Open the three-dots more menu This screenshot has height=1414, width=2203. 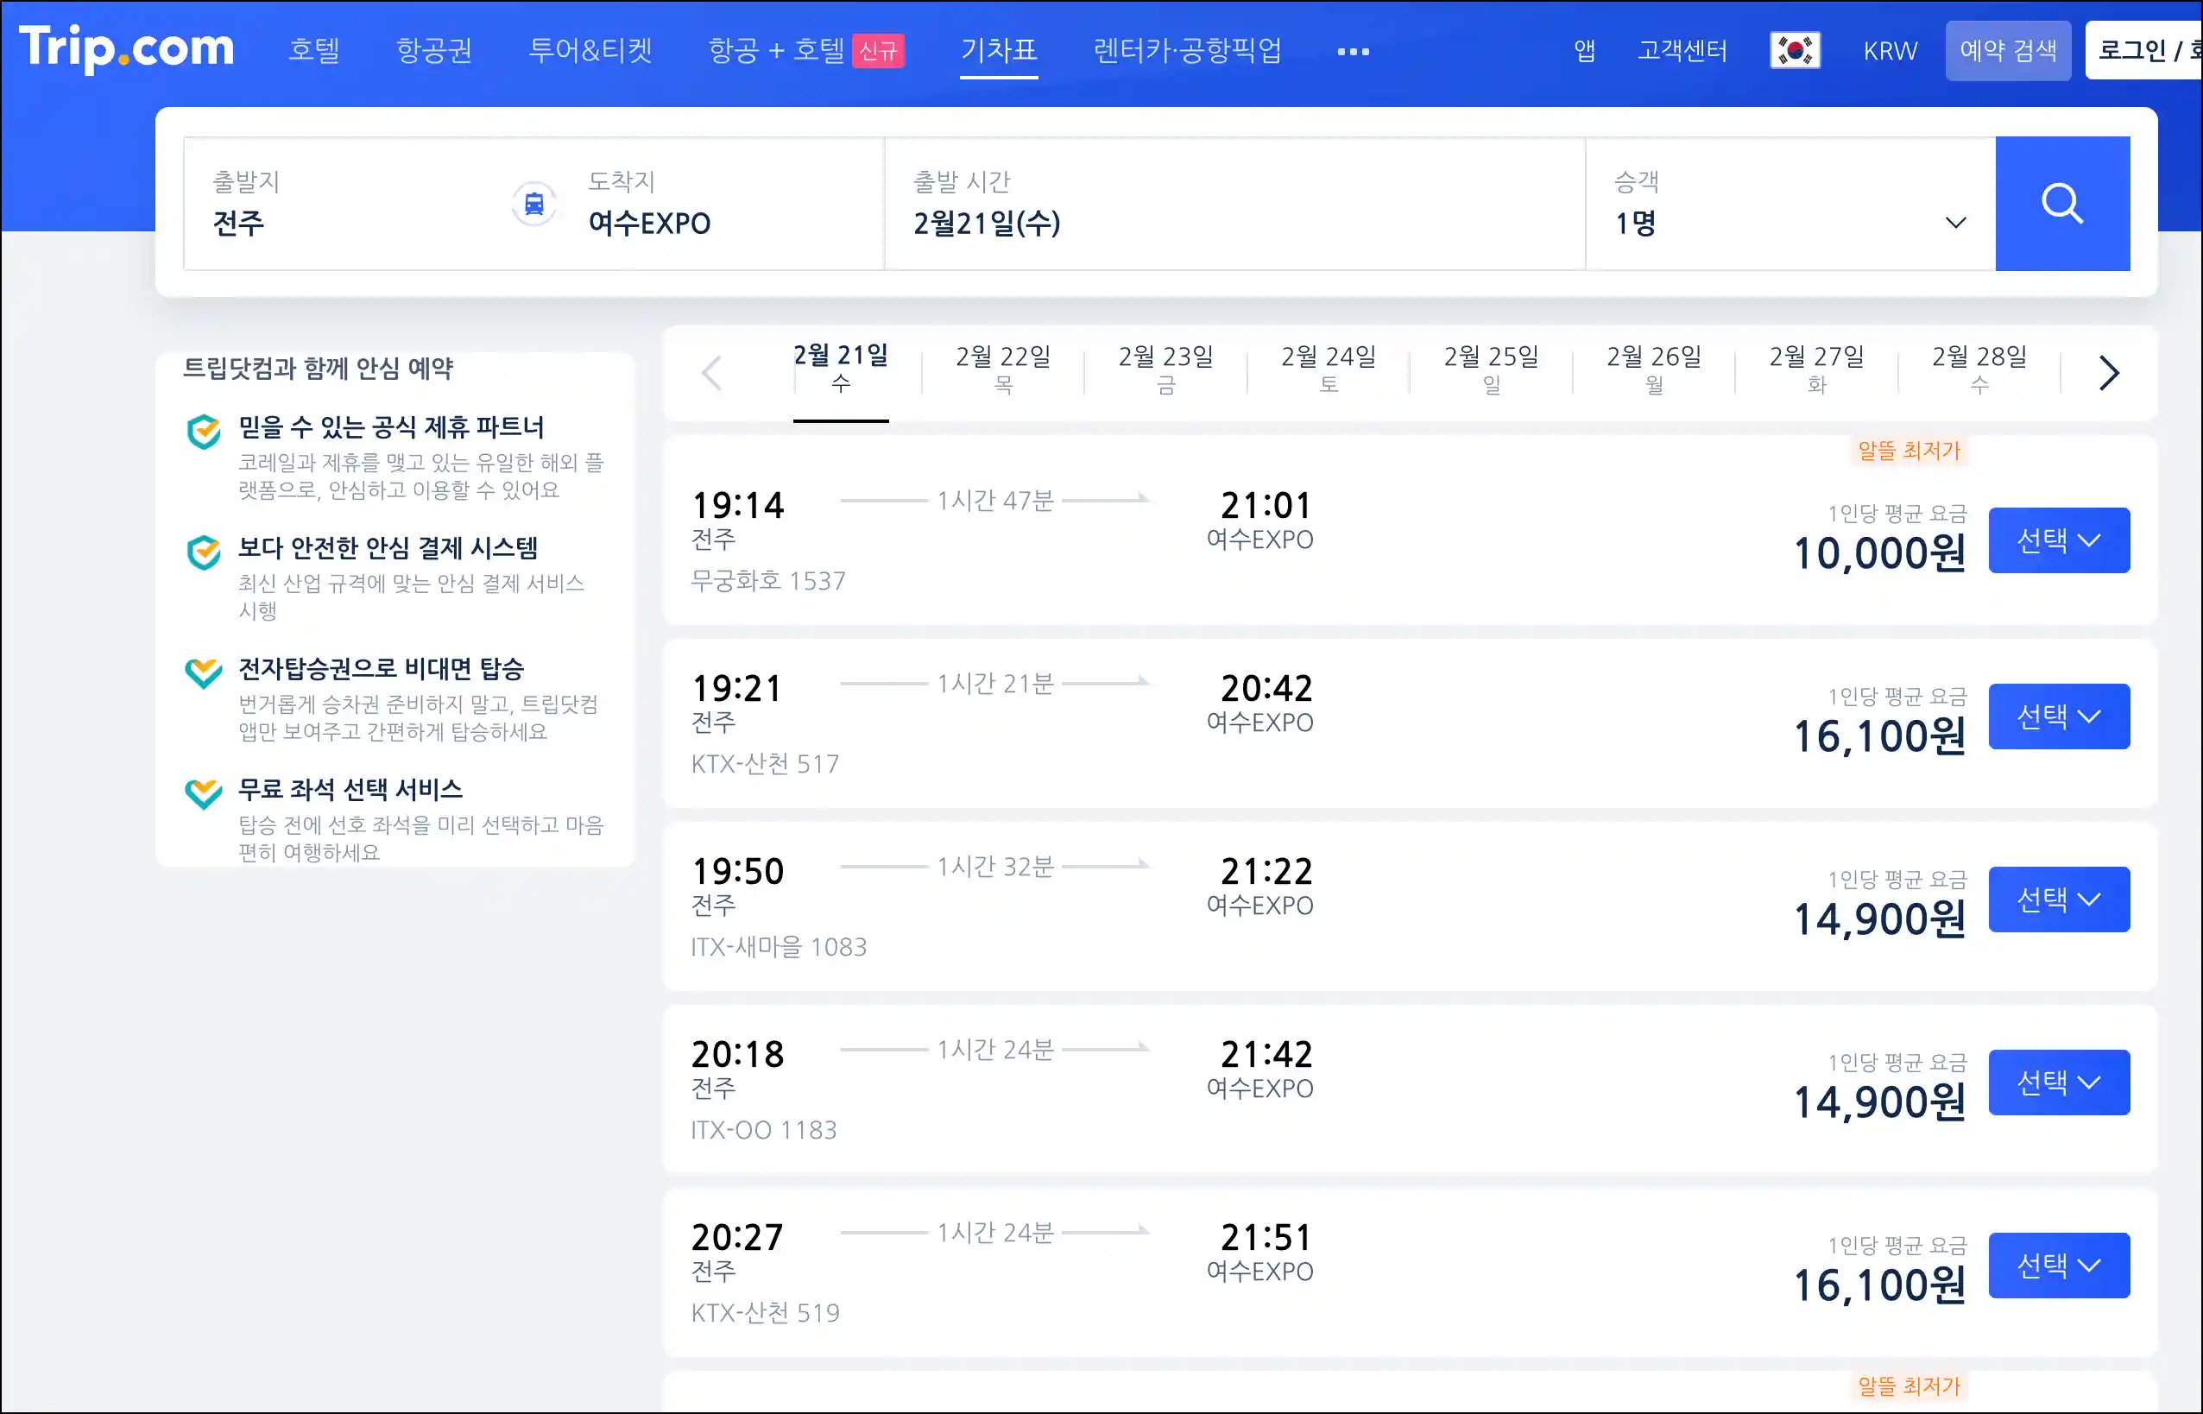(x=1353, y=52)
